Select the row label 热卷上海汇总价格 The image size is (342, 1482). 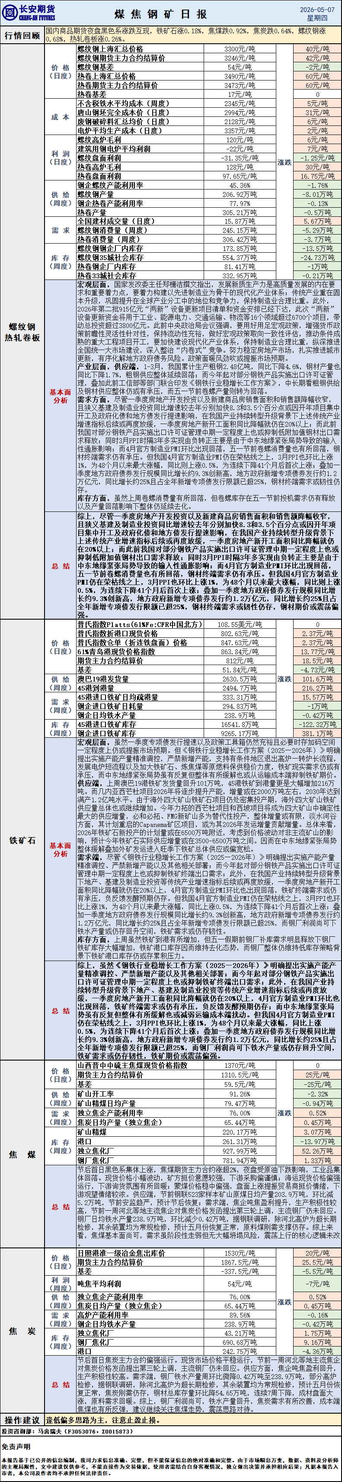106,76
